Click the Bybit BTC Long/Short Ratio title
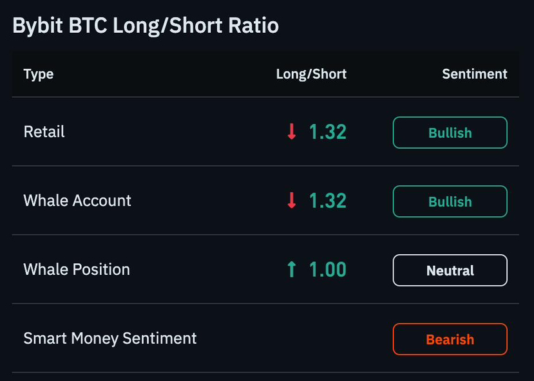 pyautogui.click(x=146, y=26)
